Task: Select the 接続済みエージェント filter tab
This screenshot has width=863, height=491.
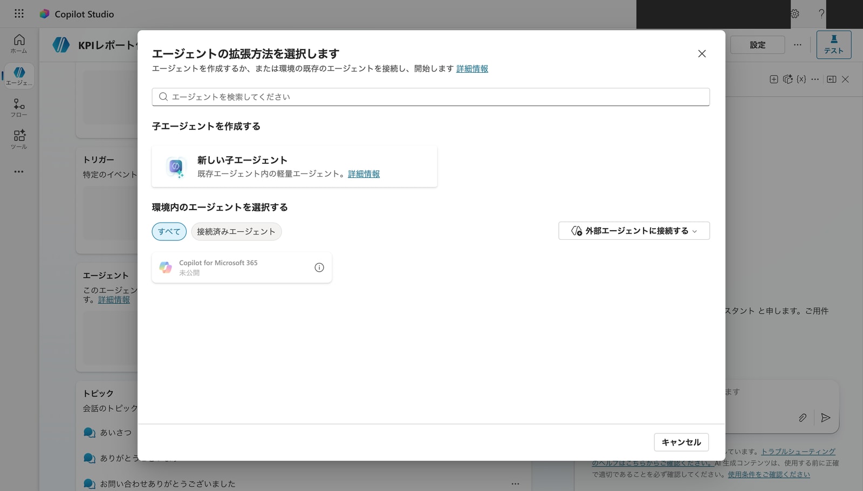Action: coord(236,231)
